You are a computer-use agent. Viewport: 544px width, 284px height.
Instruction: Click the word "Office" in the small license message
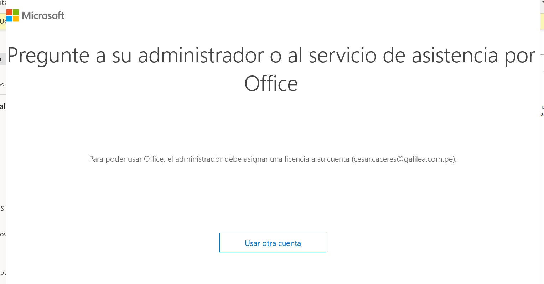click(154, 159)
